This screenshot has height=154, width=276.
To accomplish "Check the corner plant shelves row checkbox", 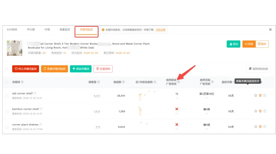I will (x=7, y=127).
